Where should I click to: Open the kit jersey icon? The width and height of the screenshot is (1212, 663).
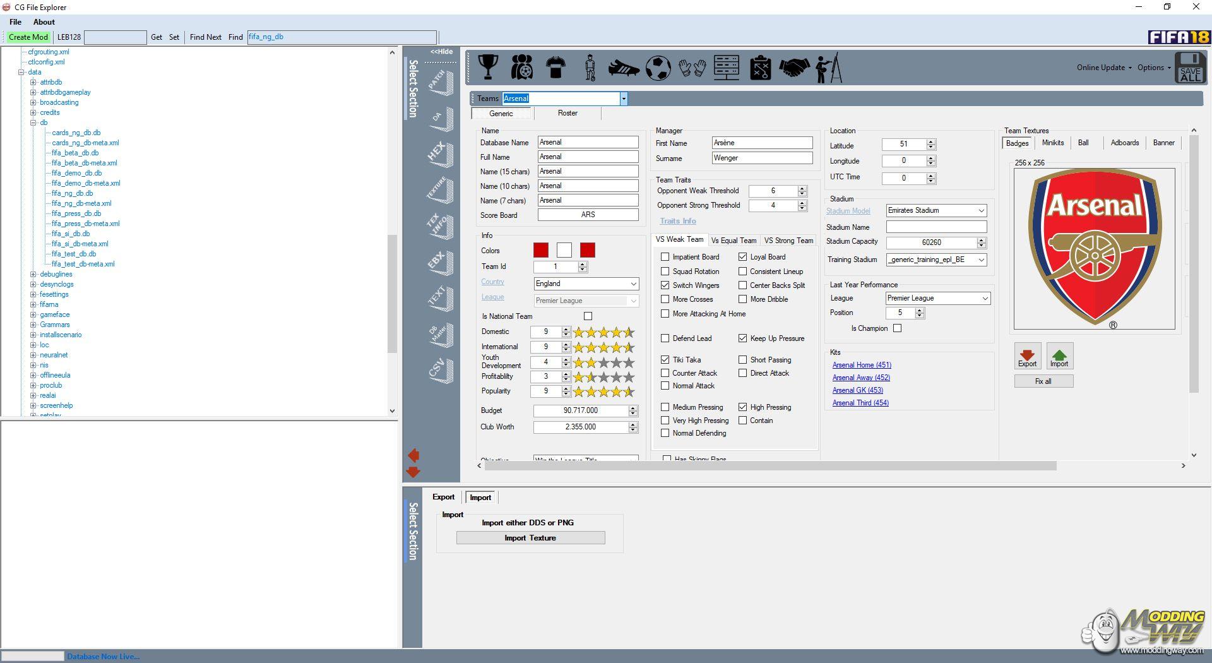coord(555,67)
